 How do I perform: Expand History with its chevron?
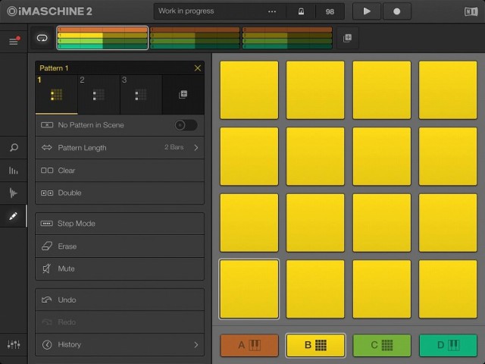coord(196,344)
